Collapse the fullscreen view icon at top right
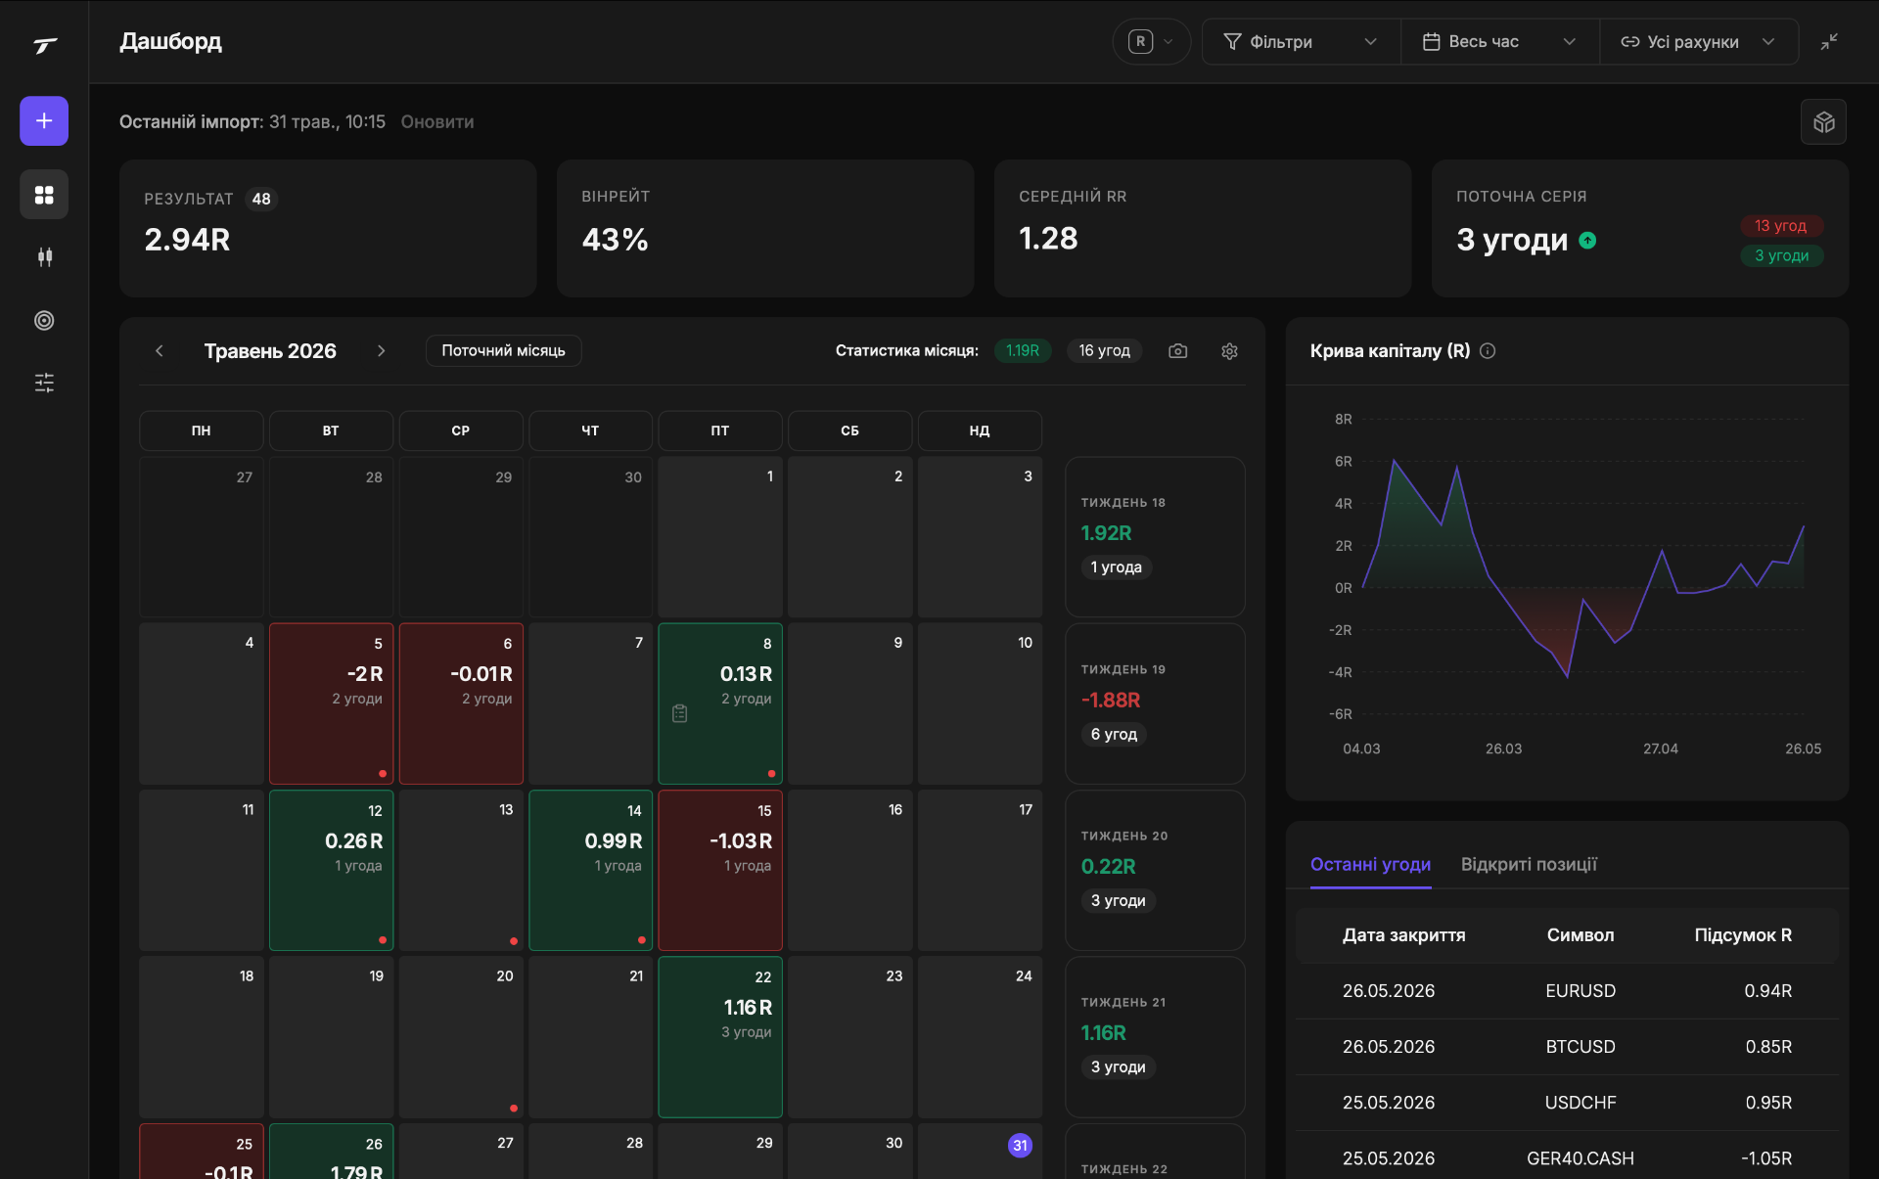This screenshot has height=1179, width=1879. pyautogui.click(x=1828, y=41)
